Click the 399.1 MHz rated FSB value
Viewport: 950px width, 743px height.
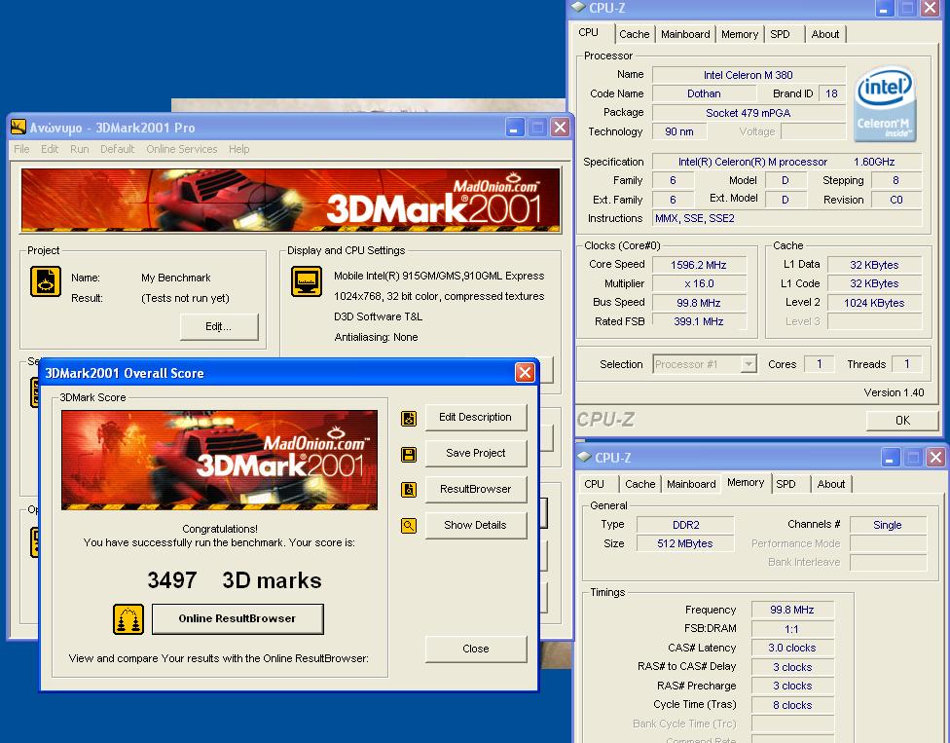click(x=699, y=321)
